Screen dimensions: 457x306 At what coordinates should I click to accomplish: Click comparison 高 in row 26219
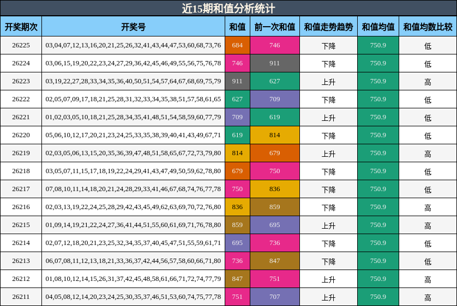pos(428,154)
